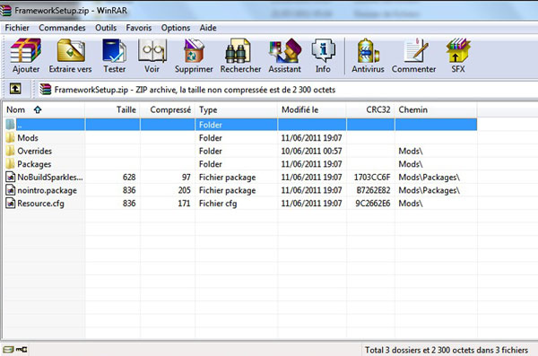The width and height of the screenshot is (538, 356).
Task: Select the Overrides row name
Action: coord(35,151)
